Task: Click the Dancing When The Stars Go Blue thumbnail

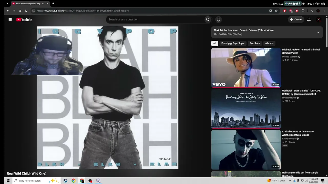Action: (x=246, y=109)
